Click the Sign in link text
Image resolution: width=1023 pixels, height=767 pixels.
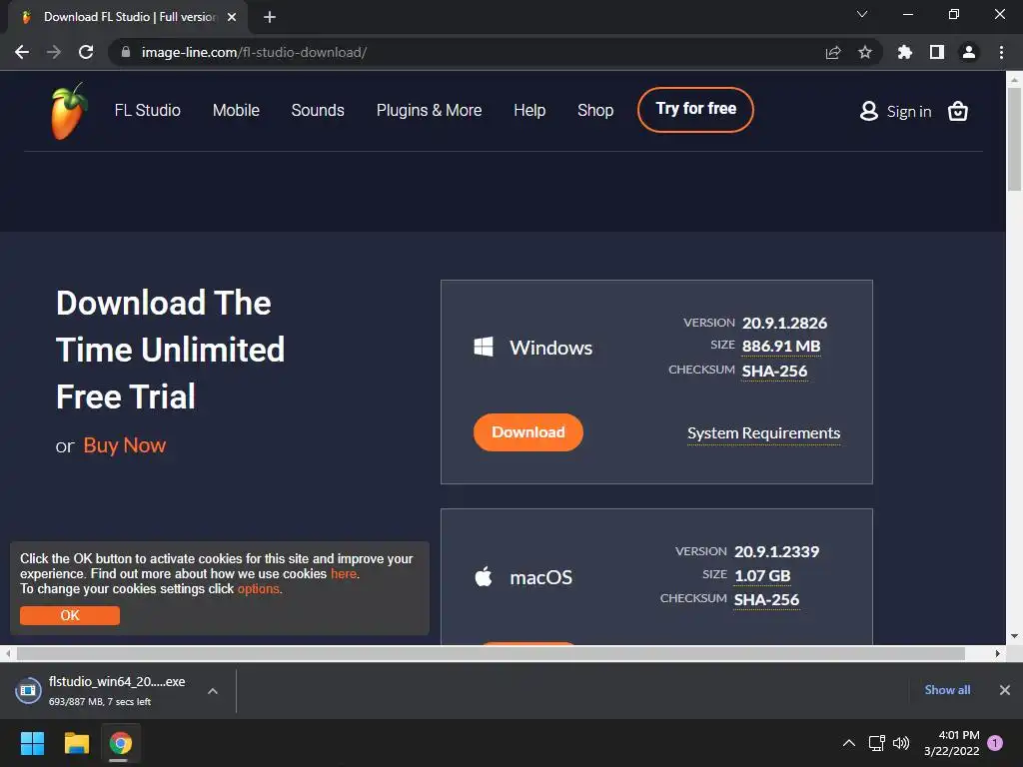[909, 112]
